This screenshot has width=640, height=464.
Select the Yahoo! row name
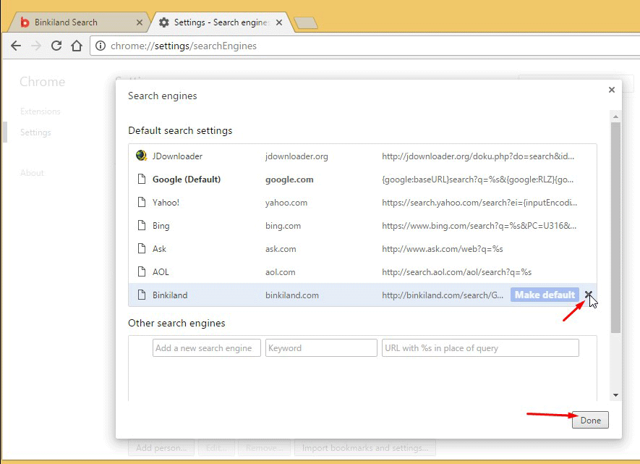[x=166, y=203]
